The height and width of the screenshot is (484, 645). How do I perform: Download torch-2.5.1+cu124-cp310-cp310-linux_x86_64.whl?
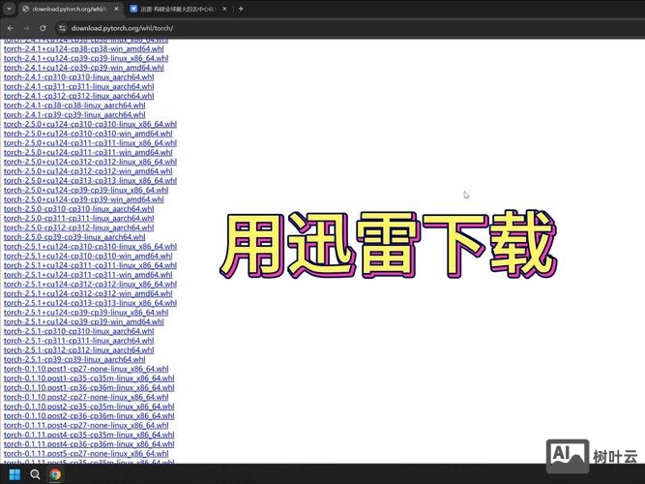click(x=90, y=246)
